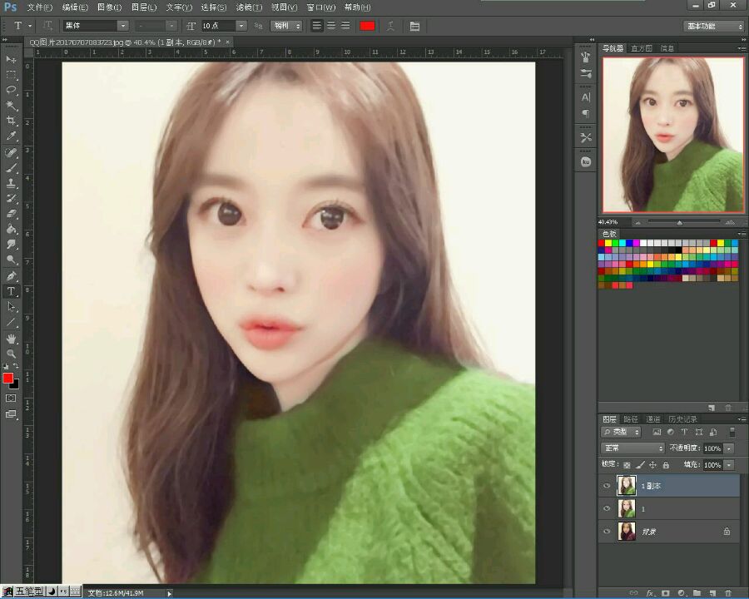
Task: Open the 滤镜 menu
Action: (x=248, y=7)
